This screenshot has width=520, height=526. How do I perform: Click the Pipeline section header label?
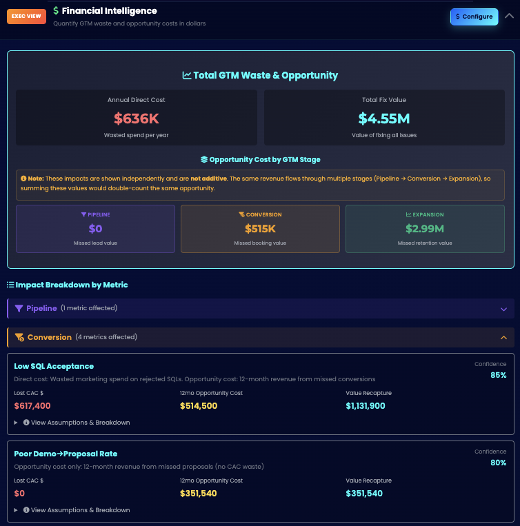(x=41, y=308)
